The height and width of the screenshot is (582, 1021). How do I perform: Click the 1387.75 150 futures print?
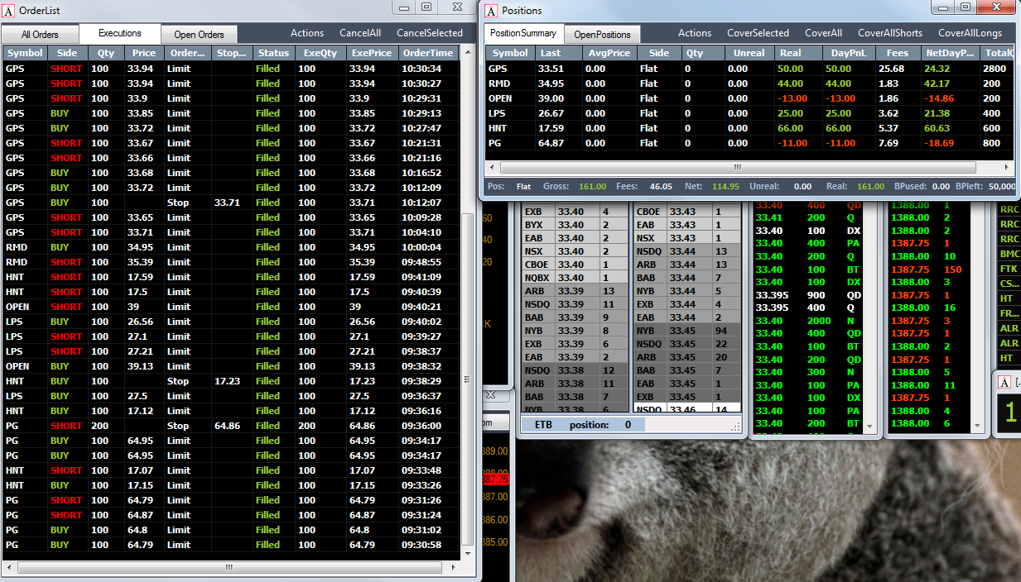tap(927, 270)
